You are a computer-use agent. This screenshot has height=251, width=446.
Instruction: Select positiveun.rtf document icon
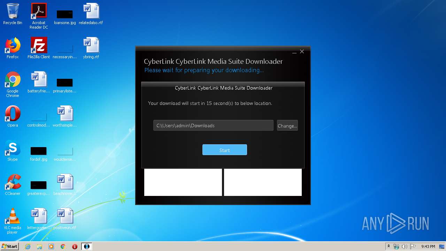65,219
